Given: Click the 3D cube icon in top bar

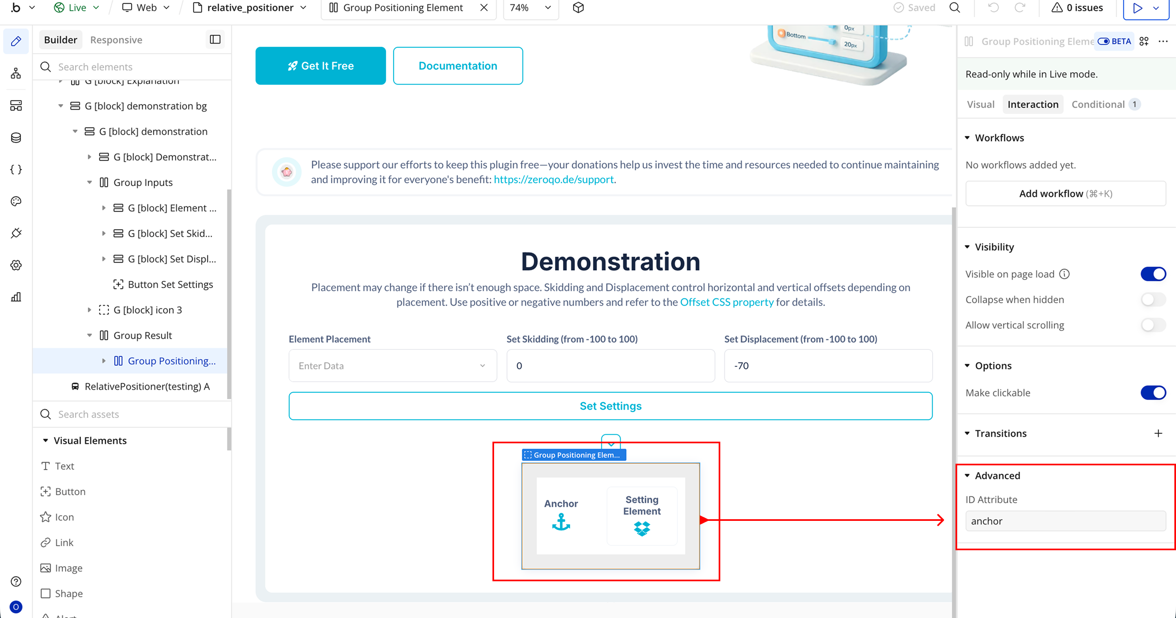Looking at the screenshot, I should 578,8.
